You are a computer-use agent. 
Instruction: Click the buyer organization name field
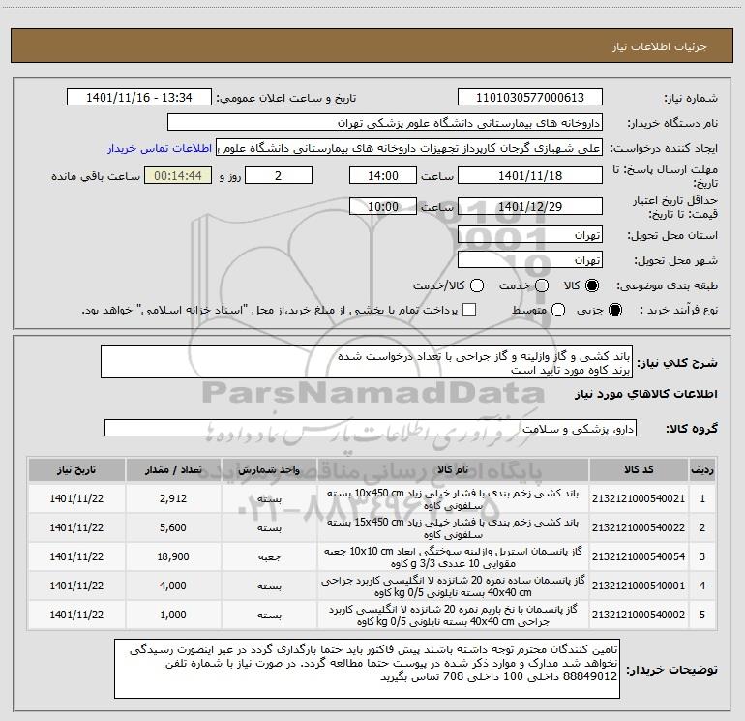[385, 123]
